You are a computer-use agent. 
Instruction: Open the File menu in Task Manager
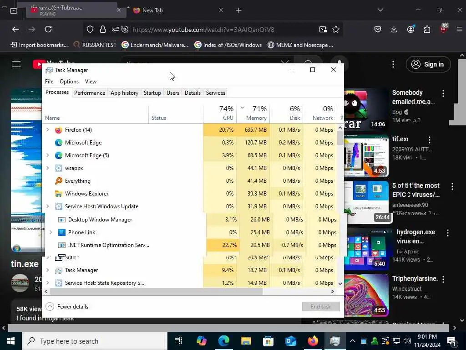point(49,82)
